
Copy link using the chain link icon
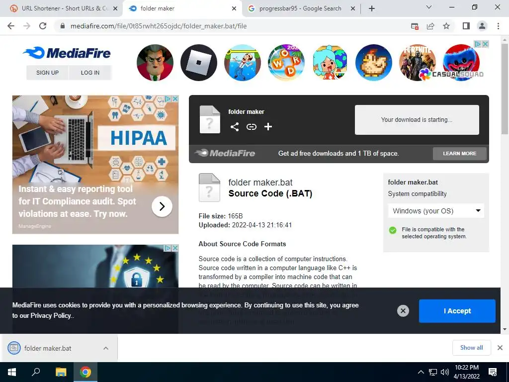click(251, 127)
